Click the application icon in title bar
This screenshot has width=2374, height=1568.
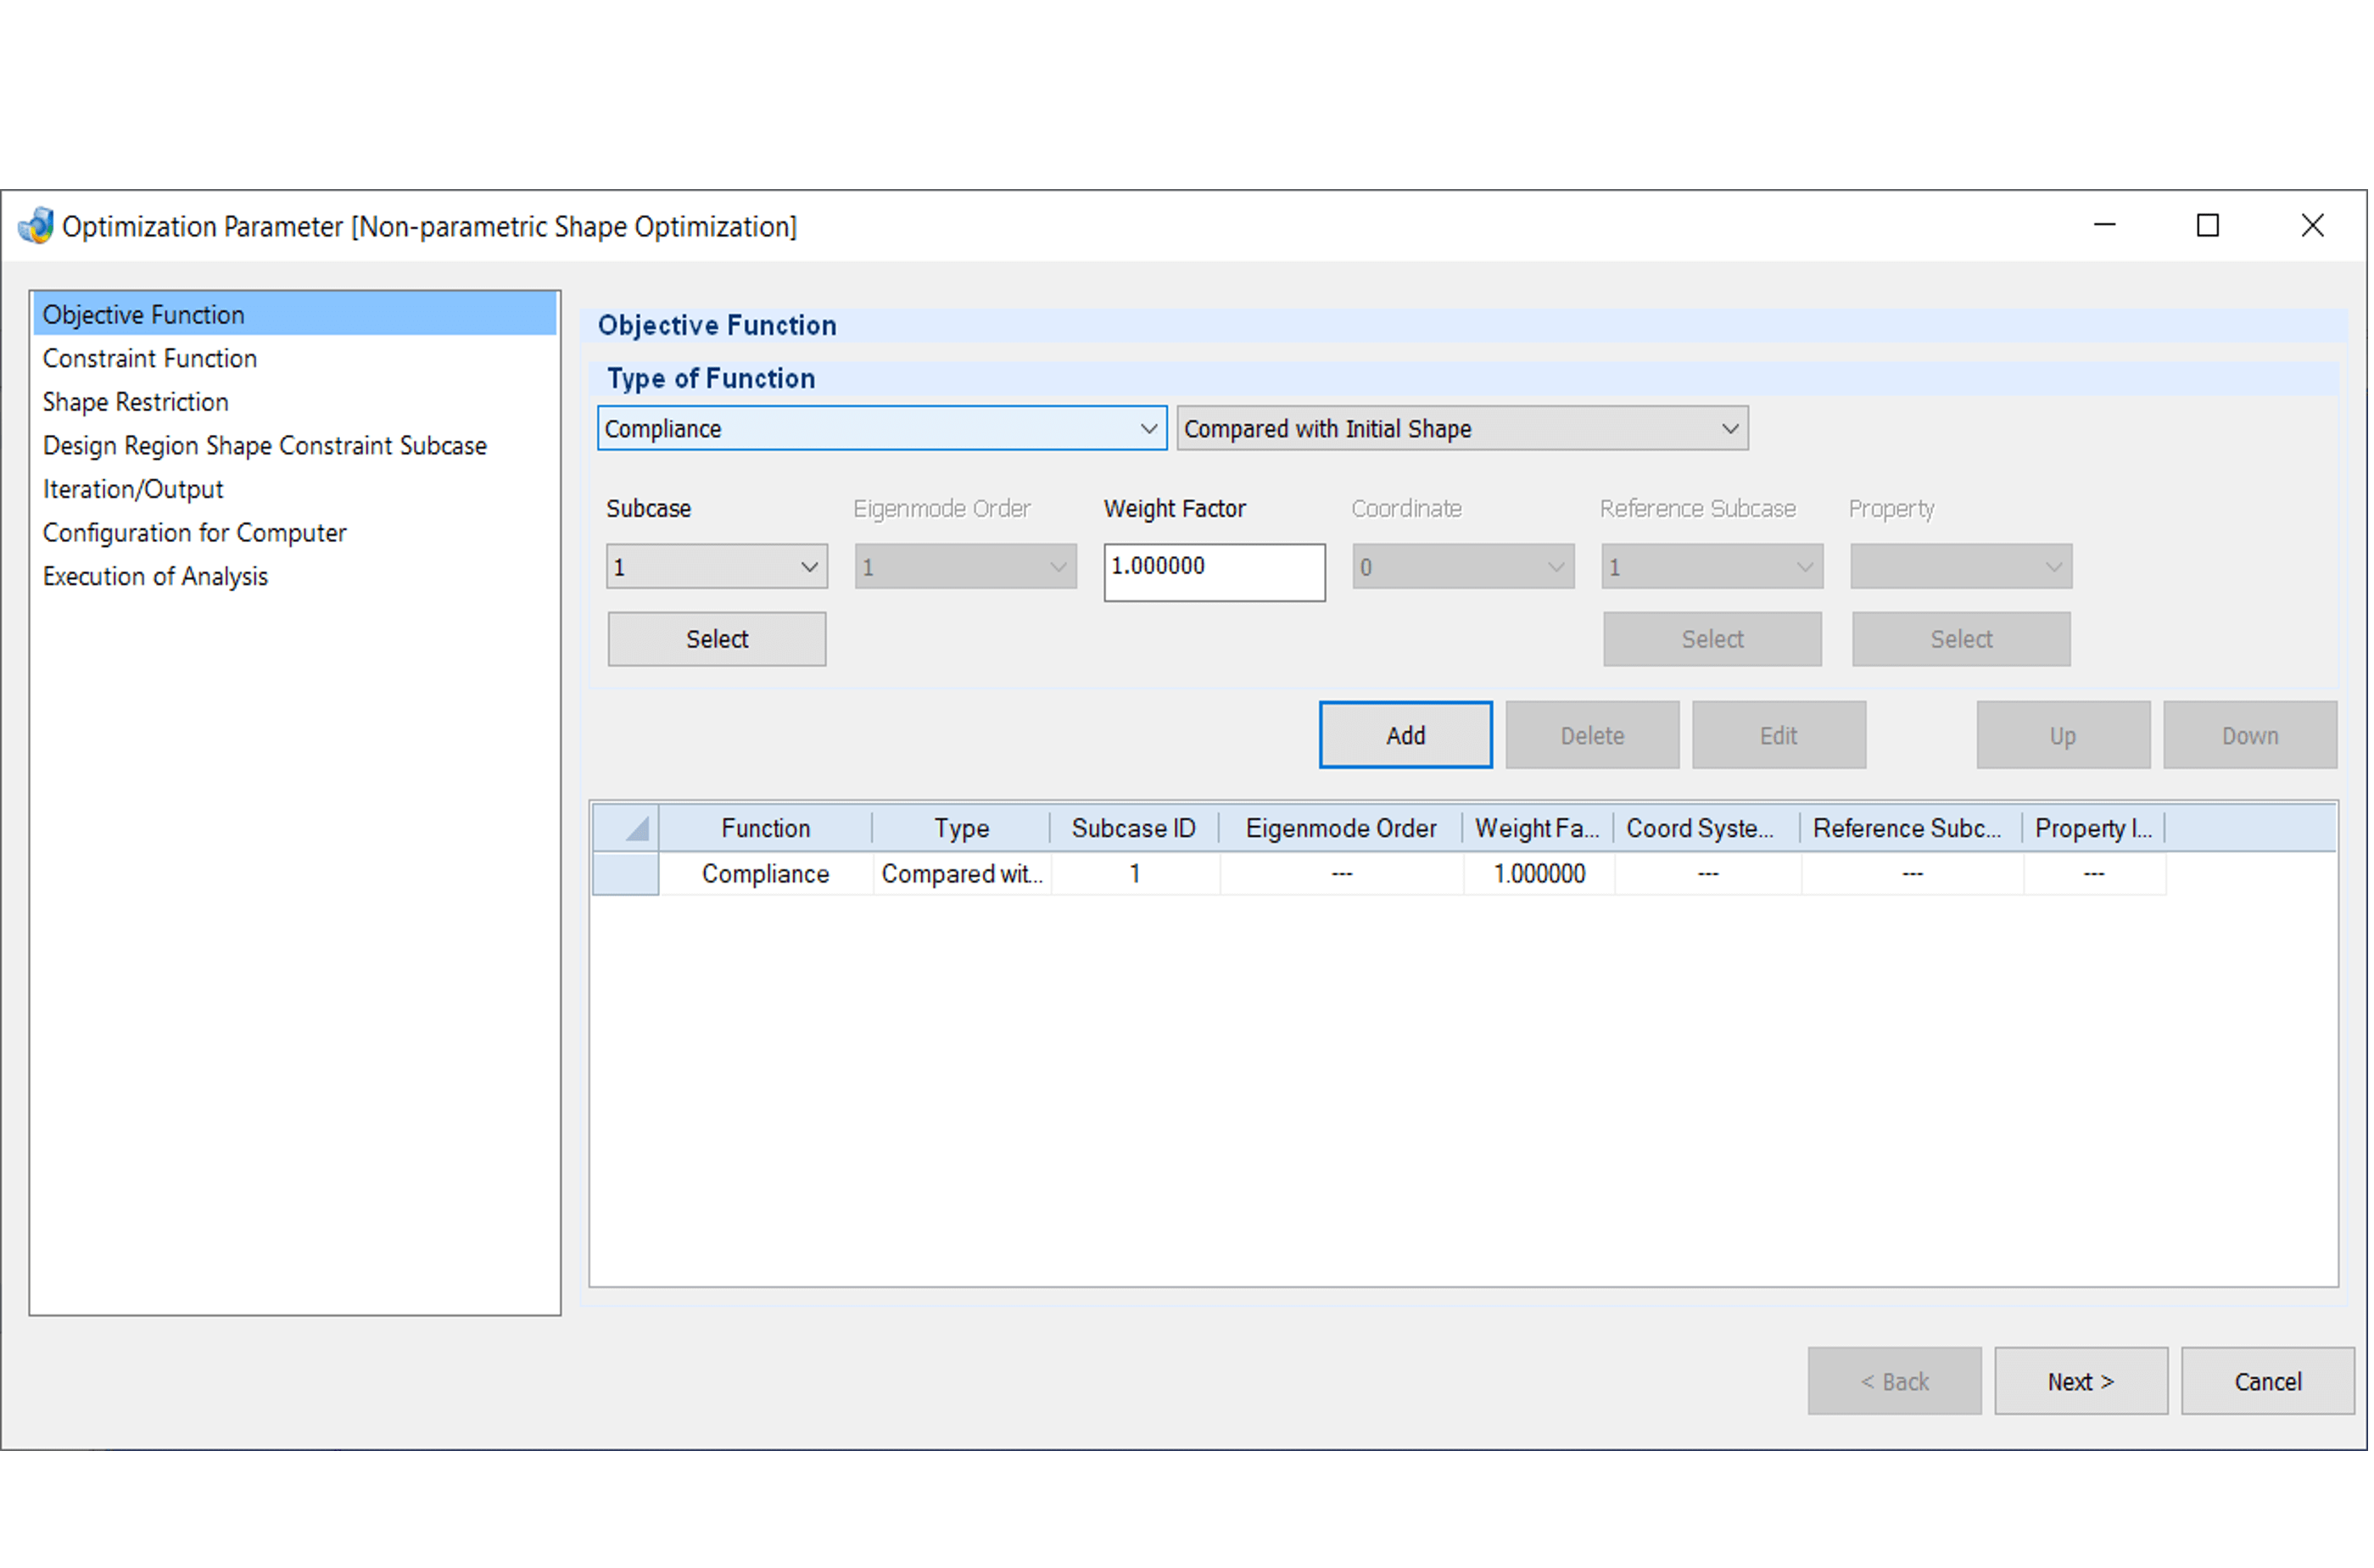[36, 226]
